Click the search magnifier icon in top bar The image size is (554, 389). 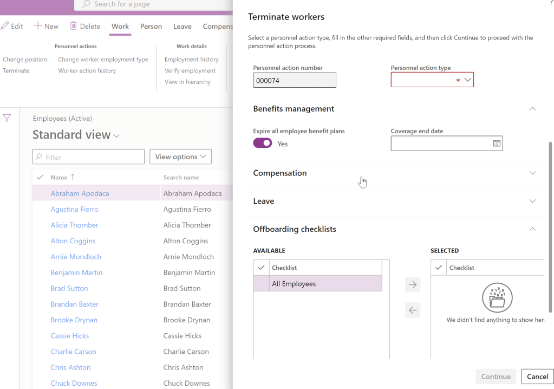click(x=86, y=4)
